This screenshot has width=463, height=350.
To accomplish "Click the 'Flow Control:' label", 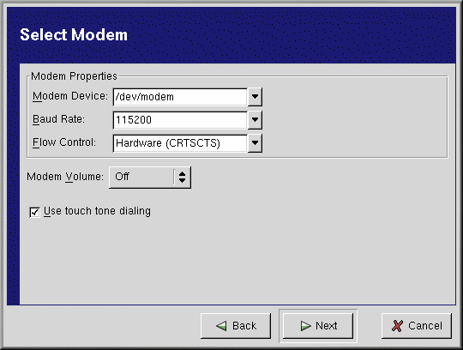I will (x=64, y=142).
